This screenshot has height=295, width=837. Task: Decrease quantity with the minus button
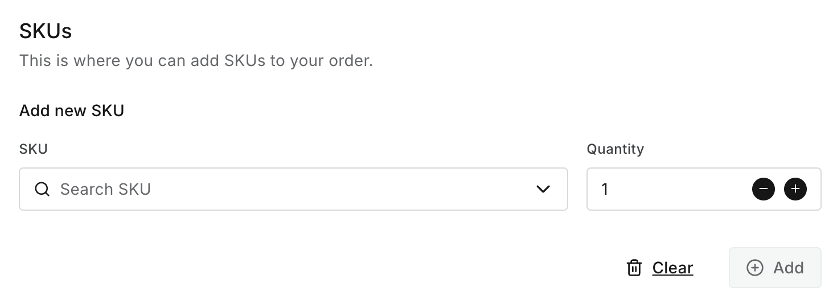pos(763,189)
